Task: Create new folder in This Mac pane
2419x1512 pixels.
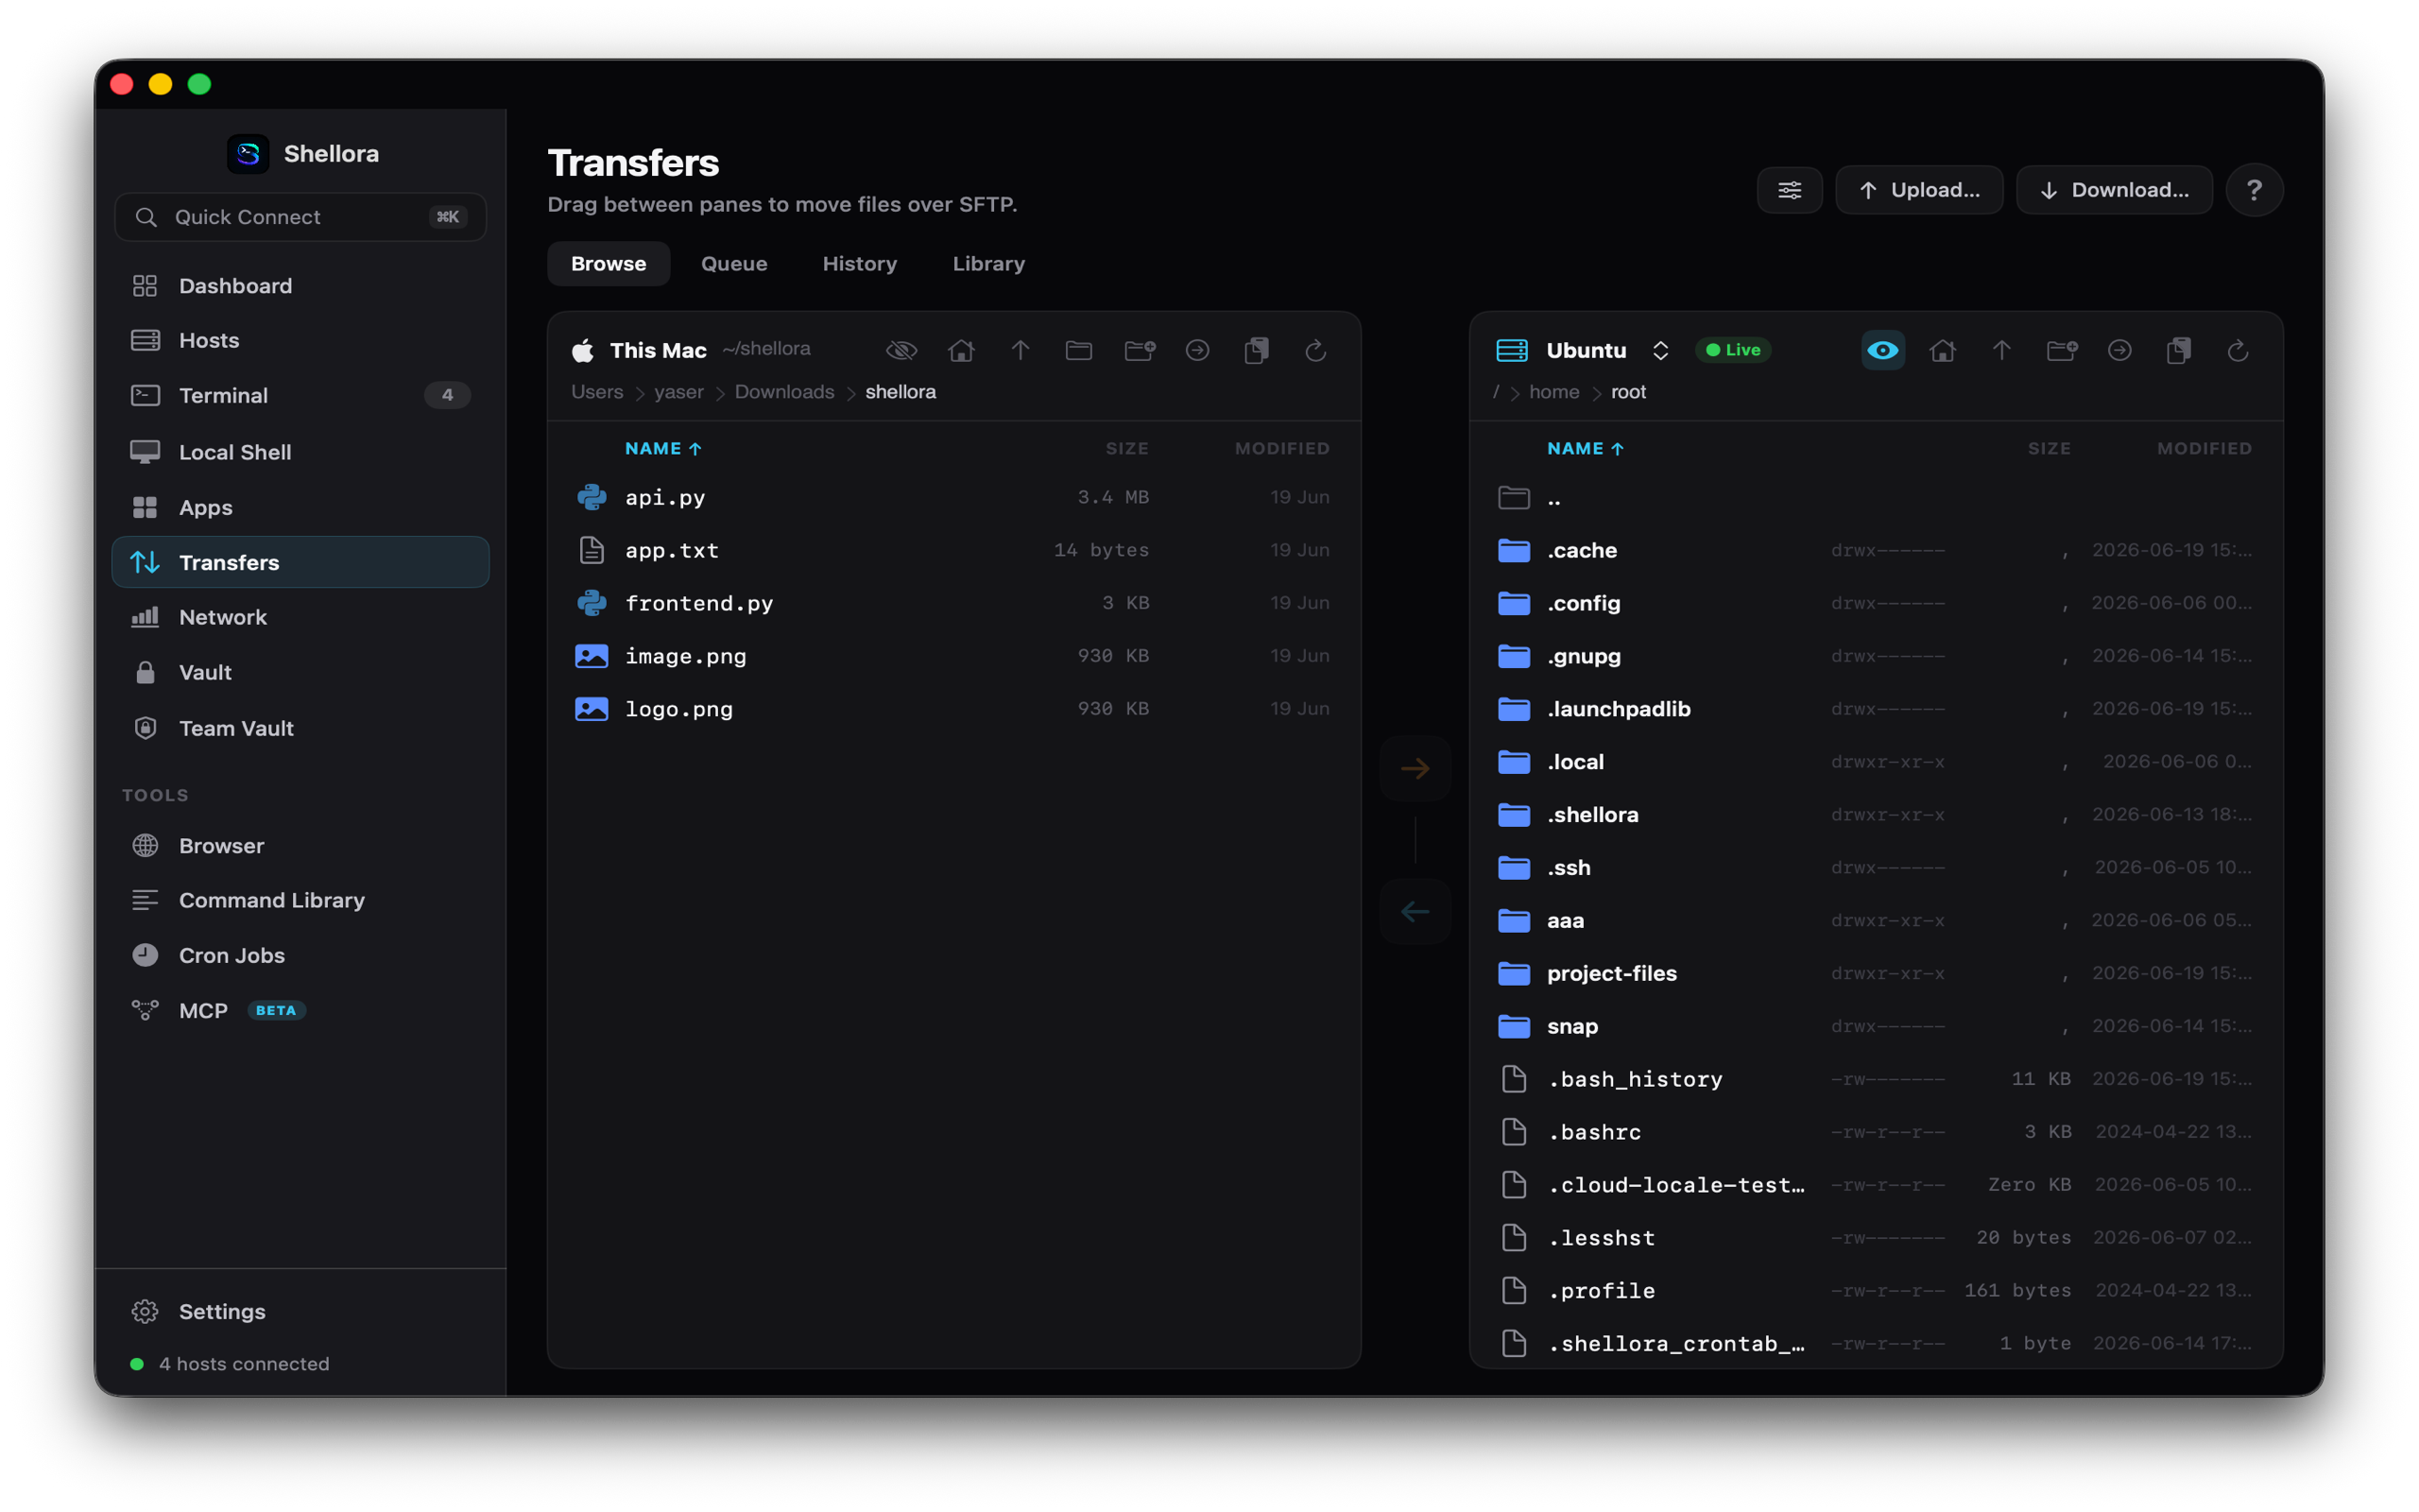Action: click(x=1139, y=350)
